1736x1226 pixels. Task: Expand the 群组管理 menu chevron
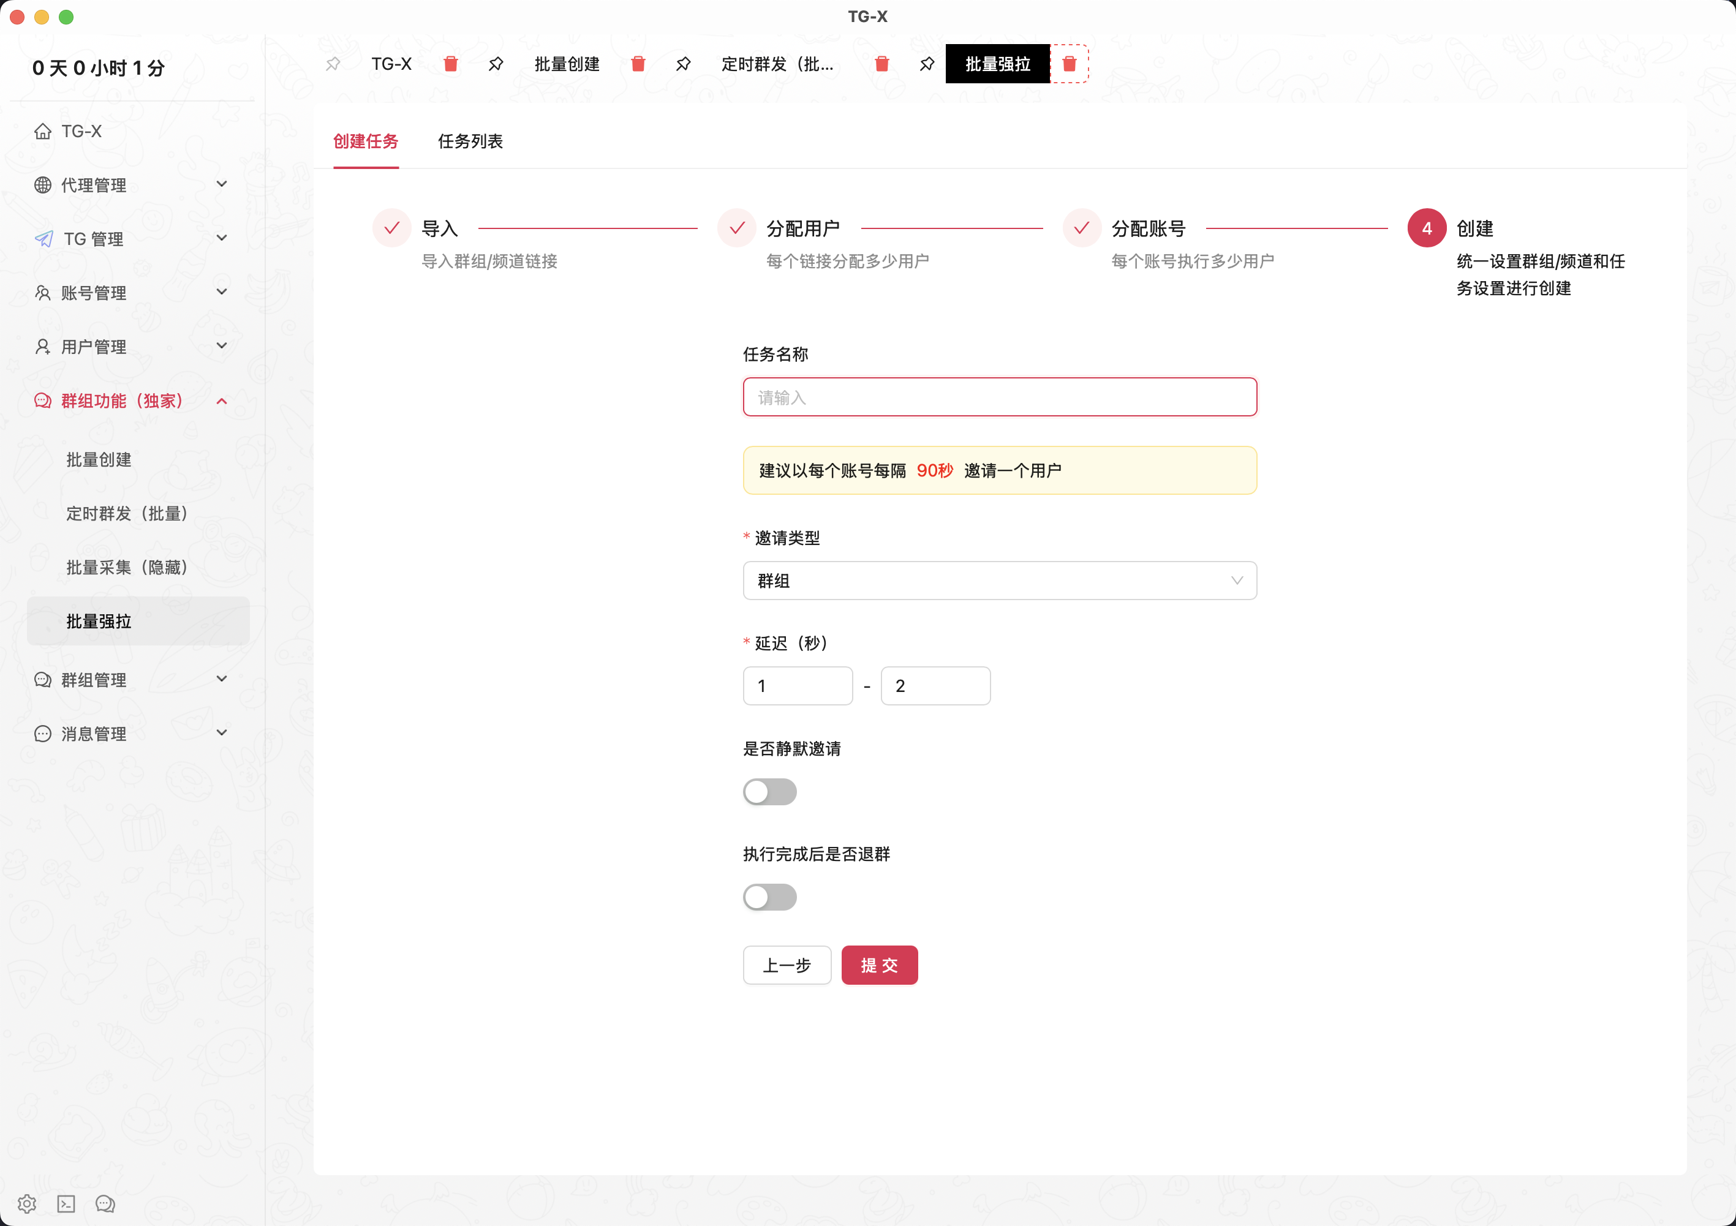click(x=222, y=679)
